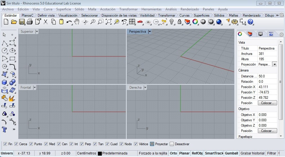
Task: Switch to the Sólidos toolbar tab
Action: [219, 15]
